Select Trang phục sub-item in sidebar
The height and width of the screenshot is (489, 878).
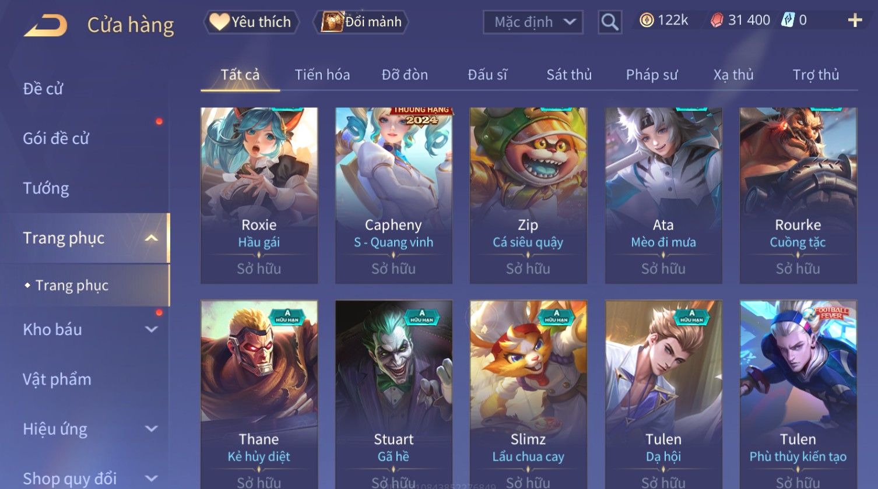coord(72,286)
